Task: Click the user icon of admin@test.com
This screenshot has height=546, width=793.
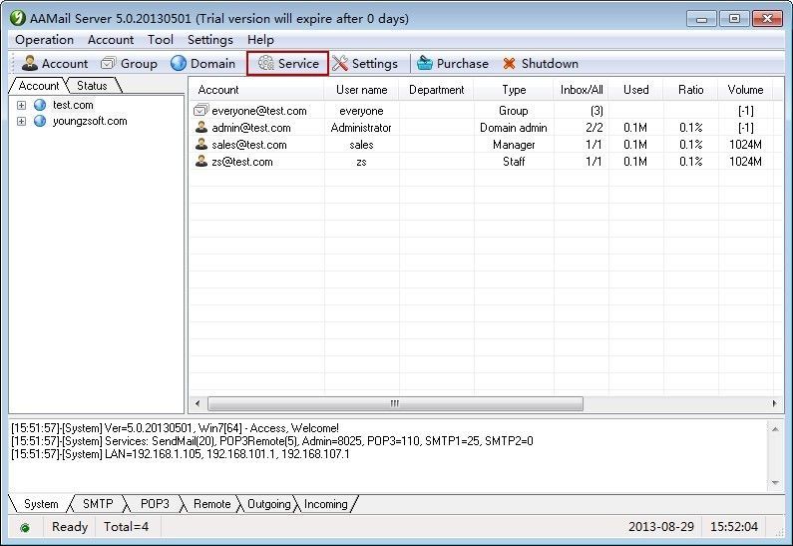Action: (x=201, y=127)
